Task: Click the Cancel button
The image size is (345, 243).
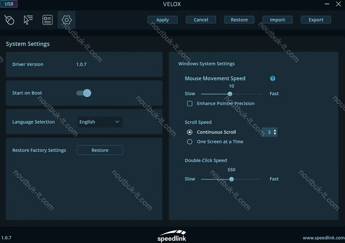Action: coord(201,20)
